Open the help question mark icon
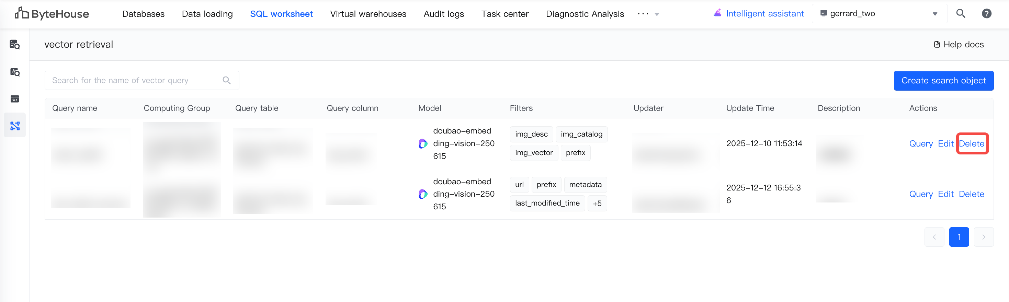1009x302 pixels. (x=986, y=14)
